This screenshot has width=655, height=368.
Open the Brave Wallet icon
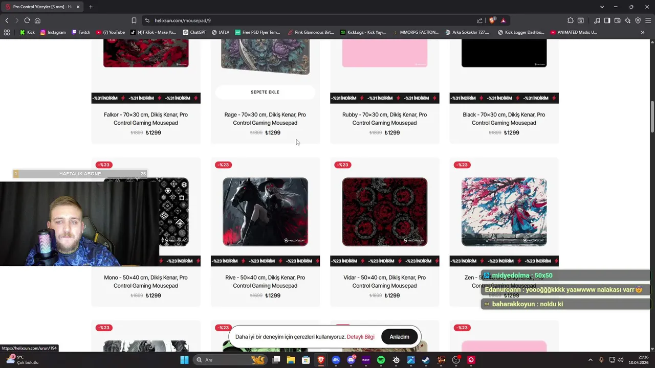tap(617, 20)
